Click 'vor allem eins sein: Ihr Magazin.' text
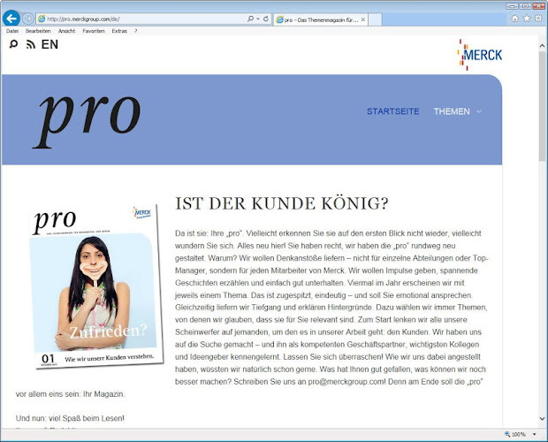This screenshot has height=442, width=548. pos(70,394)
